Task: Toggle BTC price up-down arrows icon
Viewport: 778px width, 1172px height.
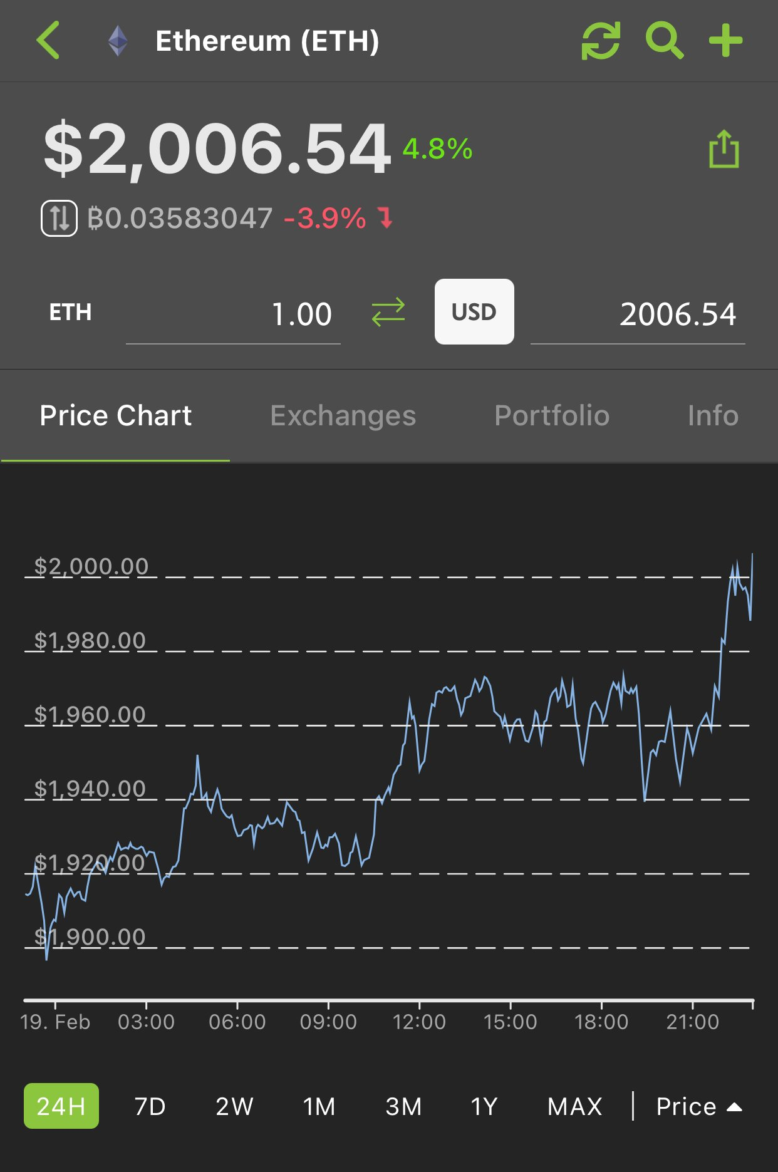Action: point(60,219)
